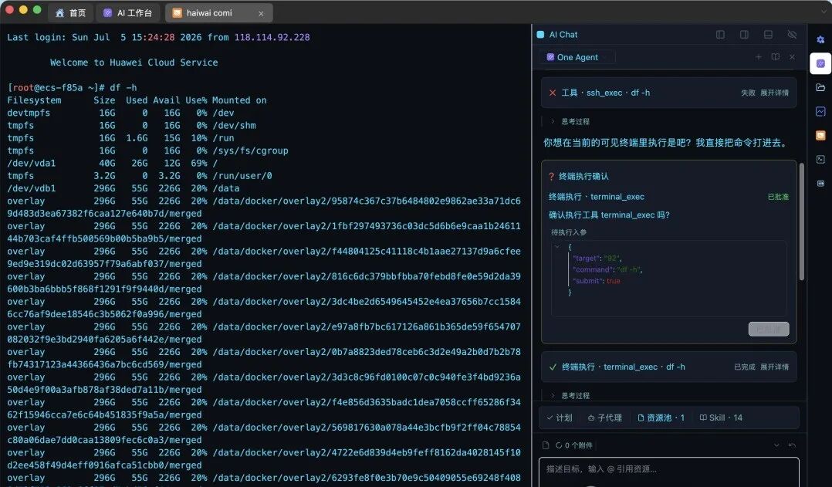Open the settings gear in right sidebar
Viewport: 832px width, 487px height.
(x=820, y=39)
